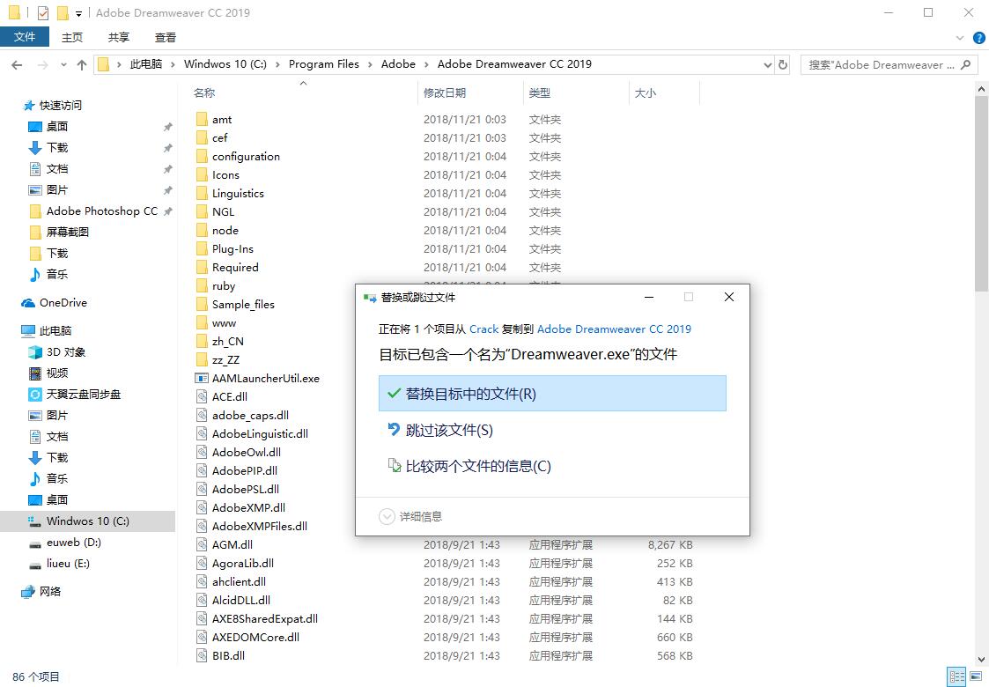Open the 共享 ribbon tab

119,37
